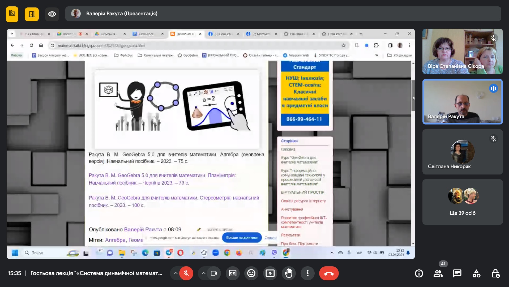This screenshot has height=287, width=509.
Task: Open the Opera icon in the shared taskbar
Action: [181, 253]
